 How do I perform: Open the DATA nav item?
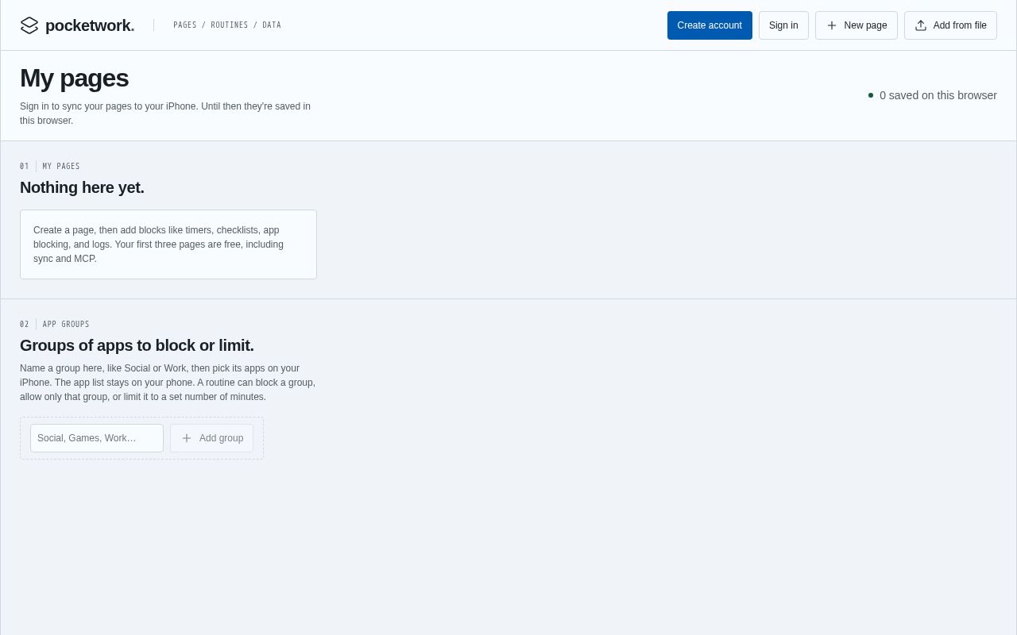click(272, 25)
